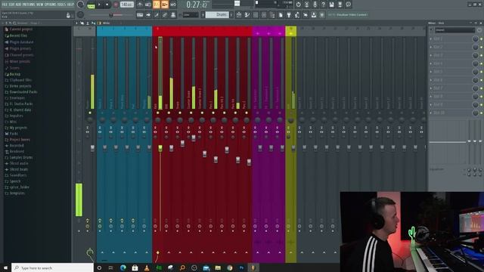Expand the FL Studio Packs browser folder
The width and height of the screenshot is (484, 272).
[21, 104]
